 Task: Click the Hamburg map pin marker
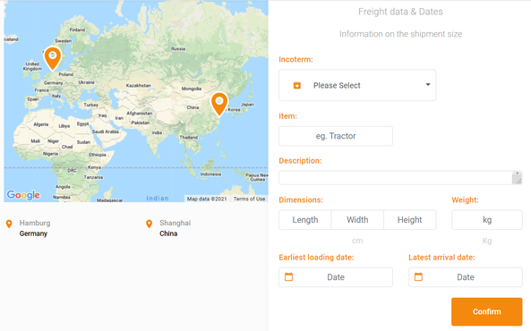coord(53,58)
